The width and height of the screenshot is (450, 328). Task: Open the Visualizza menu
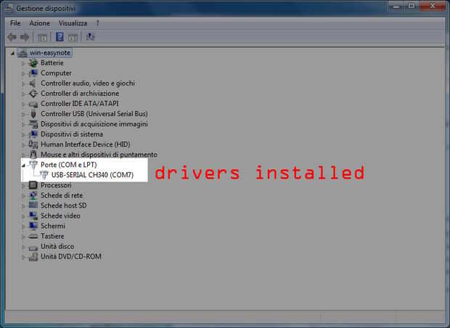73,23
